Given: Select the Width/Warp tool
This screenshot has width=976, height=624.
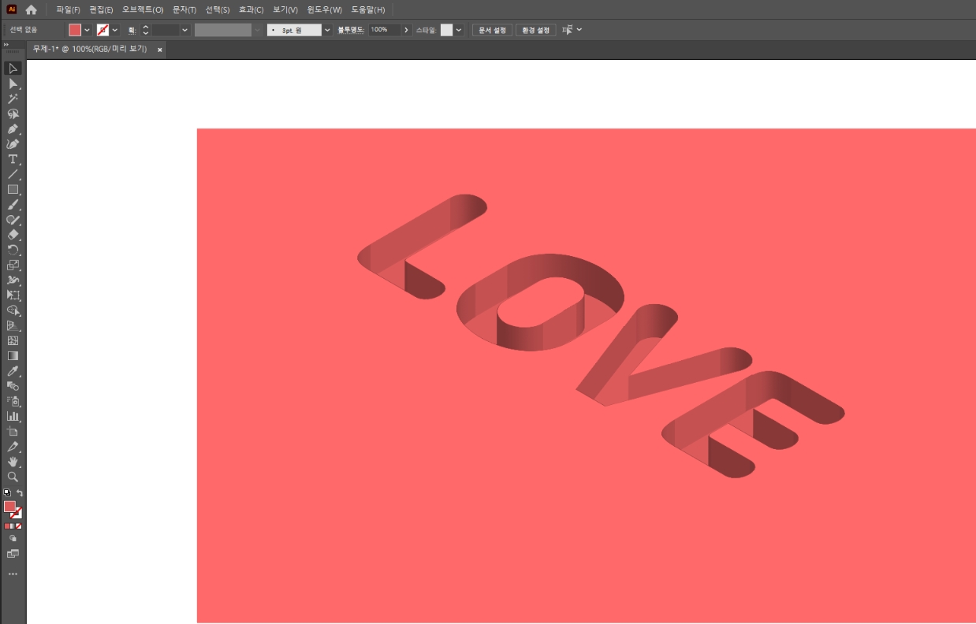Looking at the screenshot, I should (x=13, y=280).
